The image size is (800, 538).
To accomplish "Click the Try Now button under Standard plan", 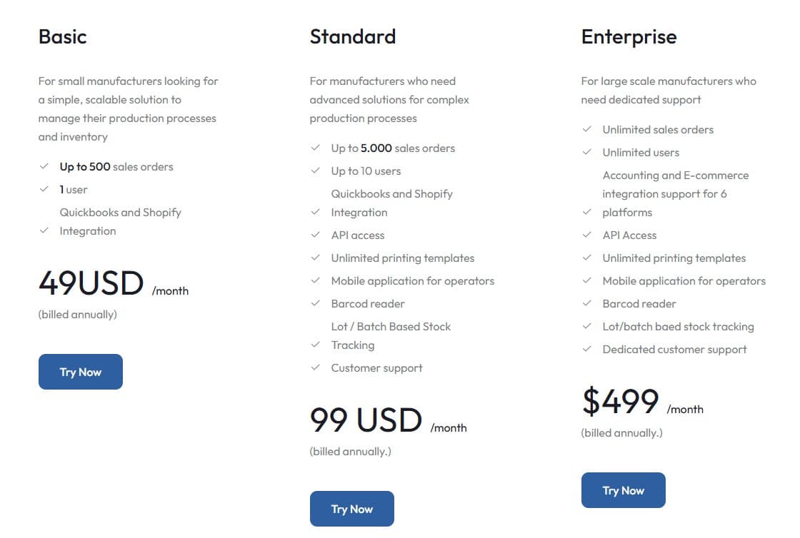I will coord(351,509).
